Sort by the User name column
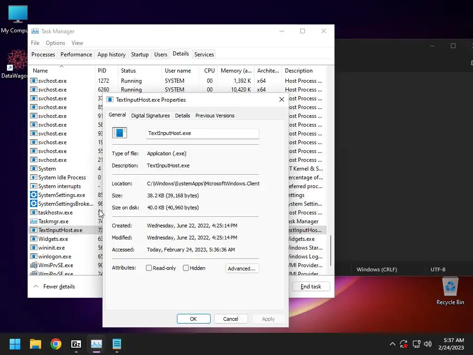This screenshot has width=473, height=355. point(181,71)
